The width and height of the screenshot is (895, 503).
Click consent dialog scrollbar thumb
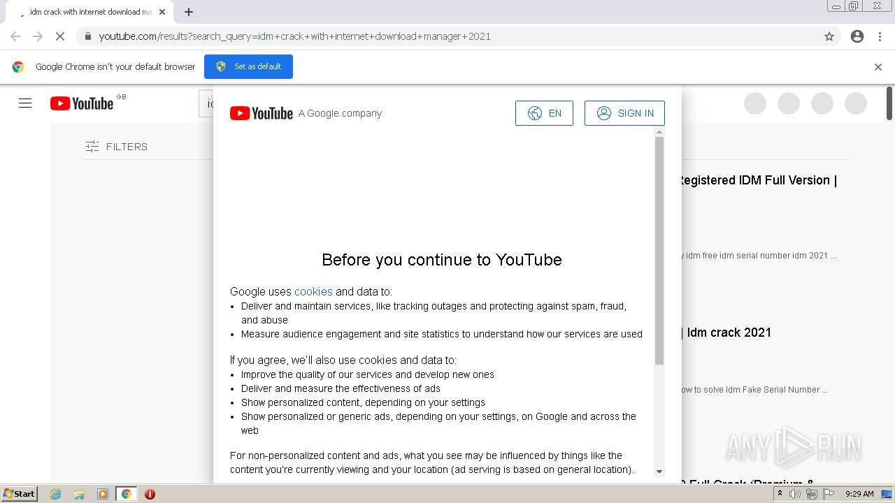[x=659, y=251]
